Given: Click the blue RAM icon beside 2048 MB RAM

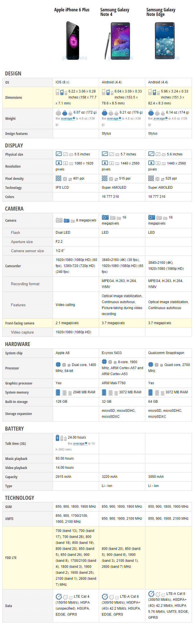Looking at the screenshot, I should click(58, 392).
